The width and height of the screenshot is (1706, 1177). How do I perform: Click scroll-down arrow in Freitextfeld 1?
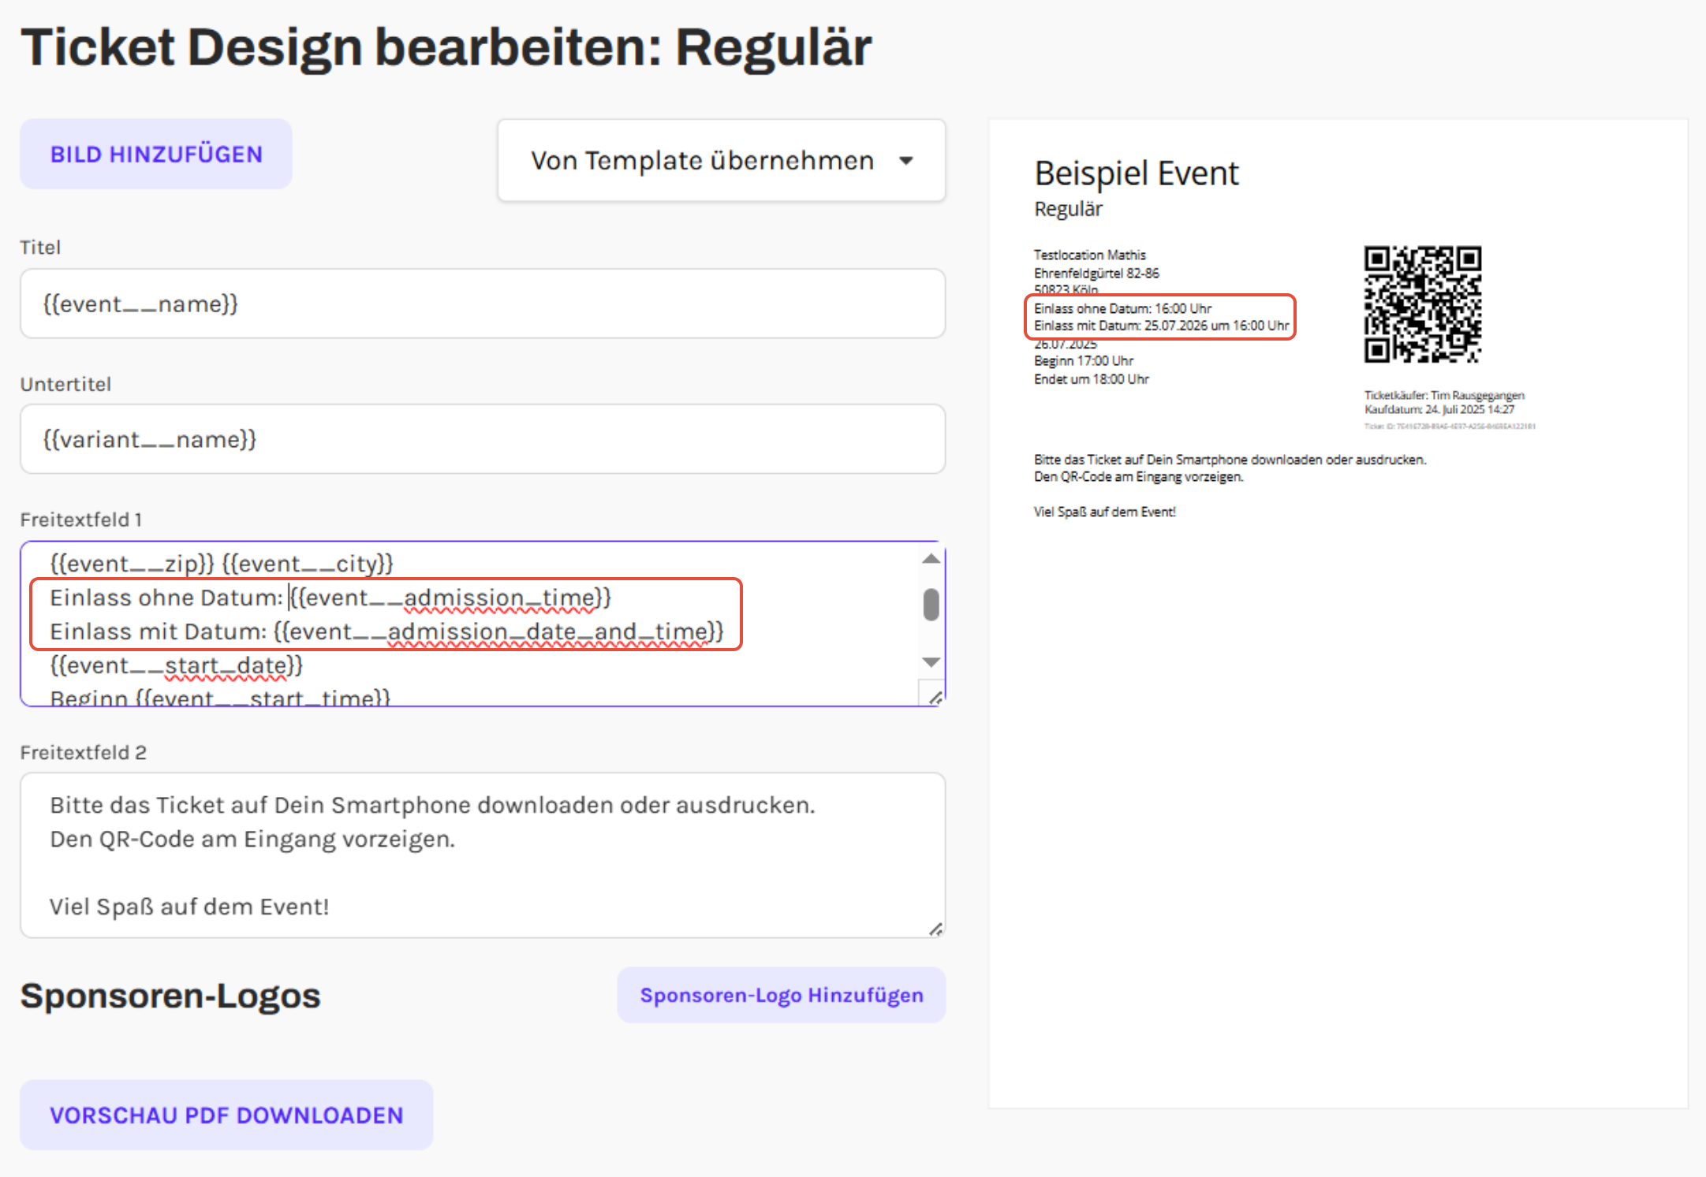tap(931, 662)
